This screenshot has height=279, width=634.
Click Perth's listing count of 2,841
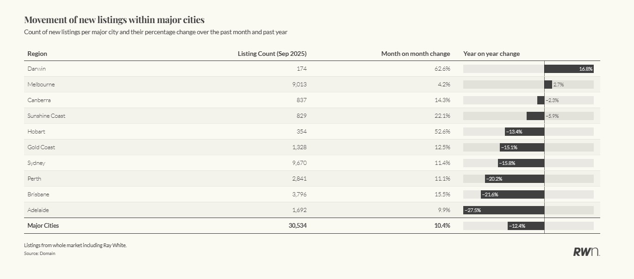pyautogui.click(x=298, y=179)
